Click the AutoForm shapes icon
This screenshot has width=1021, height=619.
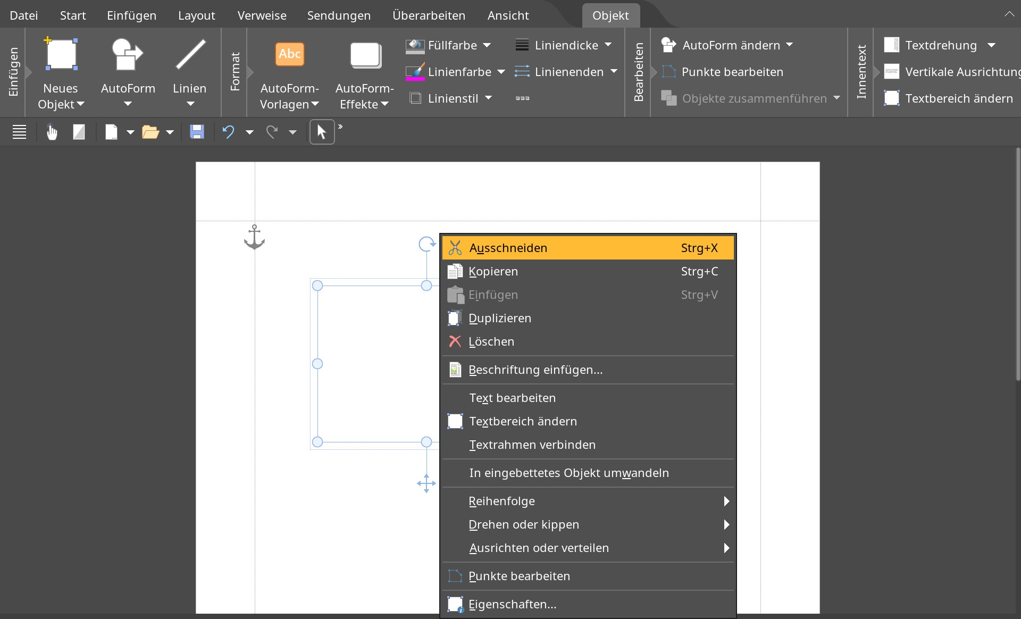(128, 54)
